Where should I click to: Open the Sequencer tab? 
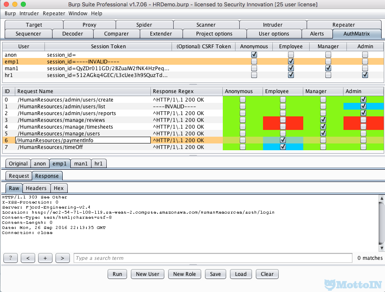pos(28,33)
